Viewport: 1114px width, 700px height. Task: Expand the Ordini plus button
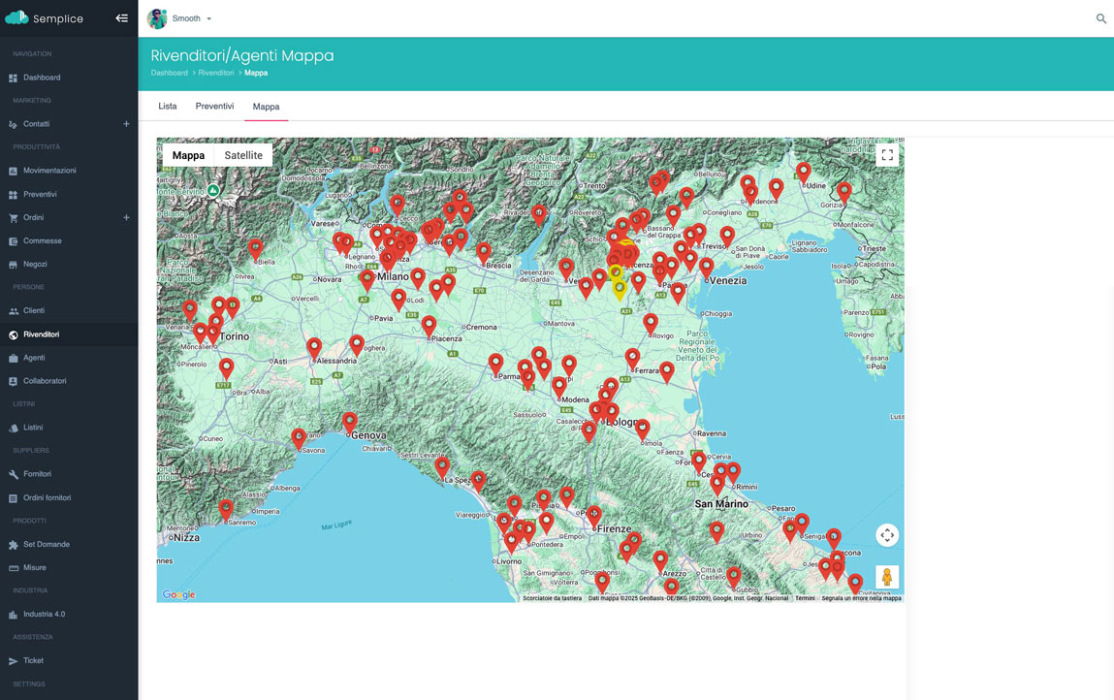[x=126, y=217]
